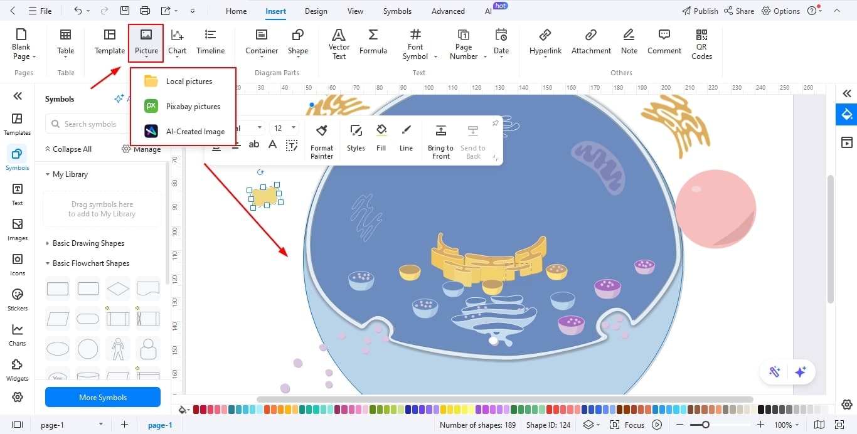
Task: Click Collapse All in Symbols panel
Action: tap(68, 149)
